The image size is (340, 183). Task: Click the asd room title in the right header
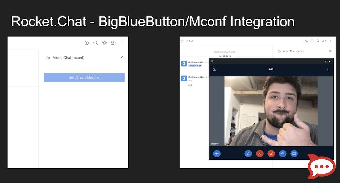pos(191,41)
